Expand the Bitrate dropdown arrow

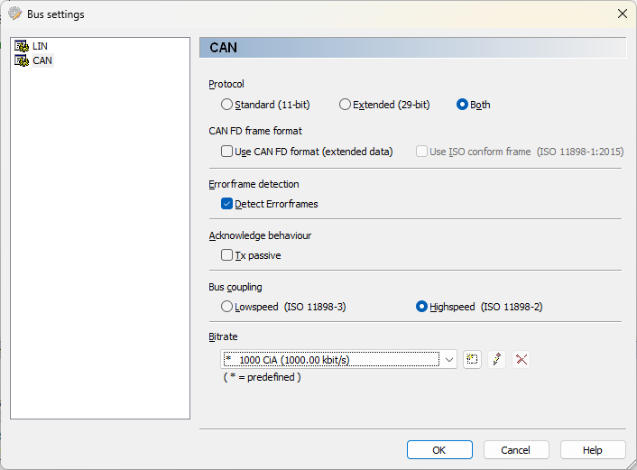[449, 359]
